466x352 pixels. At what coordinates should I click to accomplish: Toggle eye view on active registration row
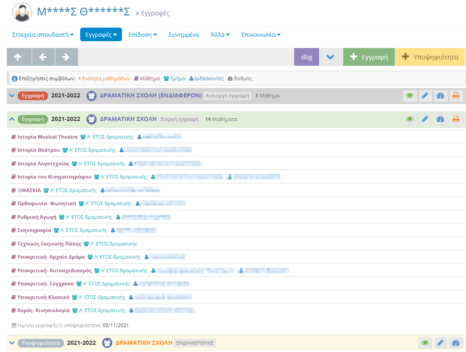pyautogui.click(x=409, y=119)
